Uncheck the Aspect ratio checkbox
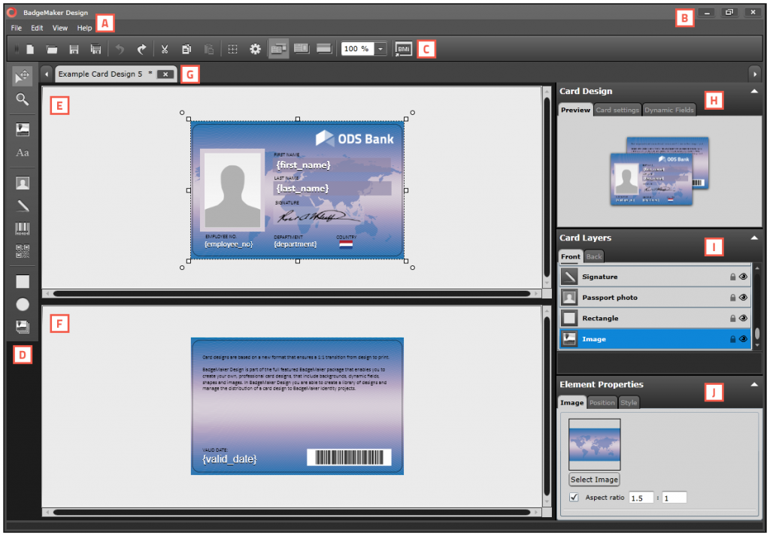770x536 pixels. [x=574, y=497]
